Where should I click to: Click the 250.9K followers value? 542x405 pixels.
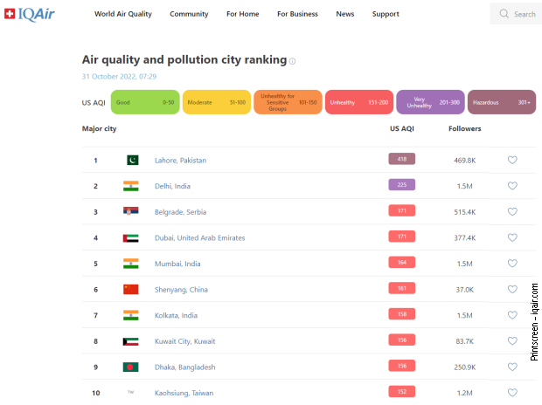tap(464, 367)
